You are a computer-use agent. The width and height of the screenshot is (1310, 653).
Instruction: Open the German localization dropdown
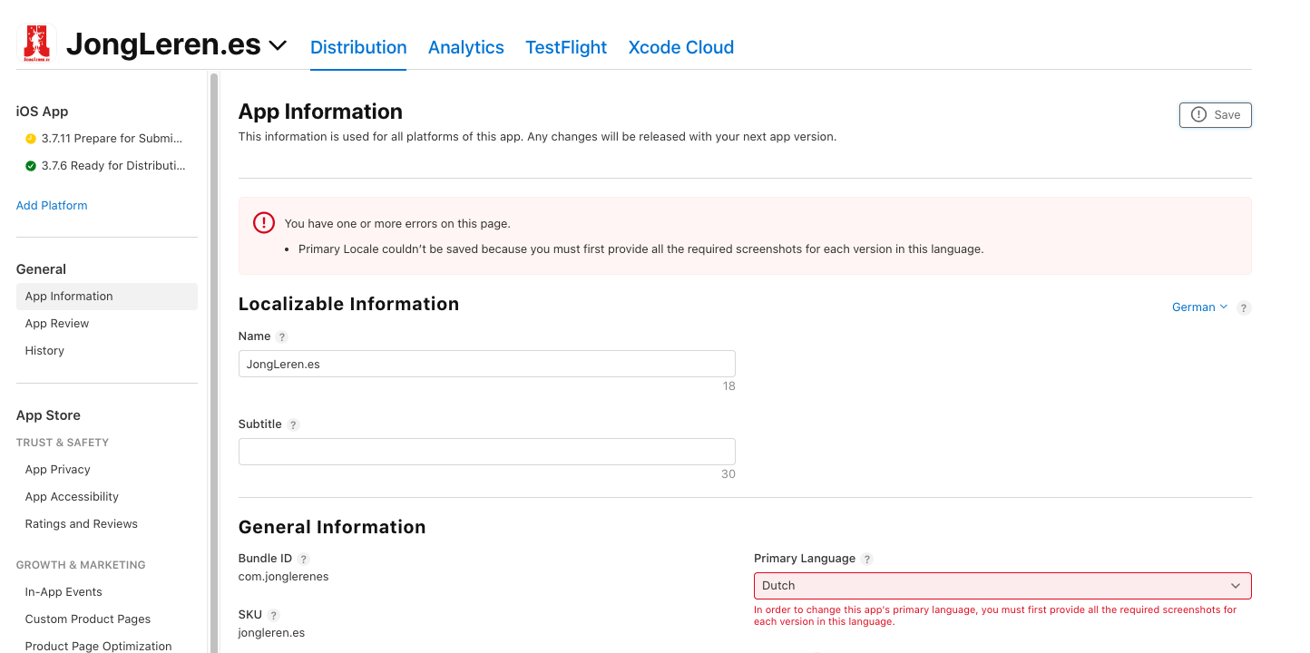tap(1199, 307)
